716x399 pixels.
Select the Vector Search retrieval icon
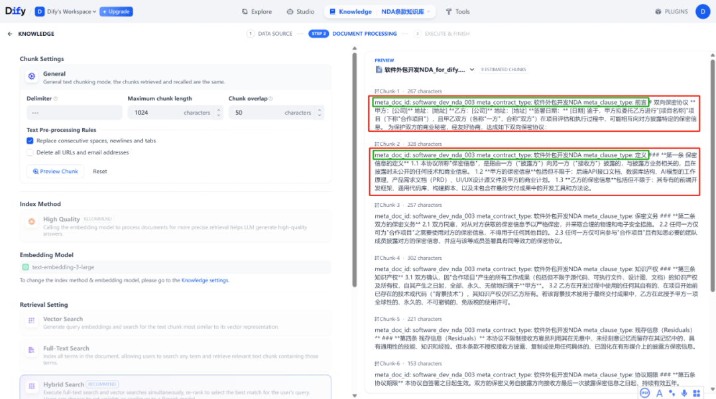(31, 321)
